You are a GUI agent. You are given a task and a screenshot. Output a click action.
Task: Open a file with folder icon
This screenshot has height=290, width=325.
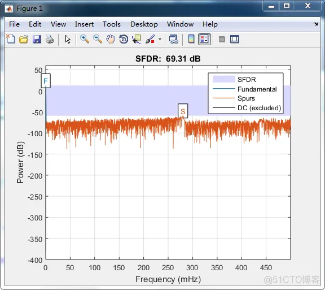coord(24,39)
